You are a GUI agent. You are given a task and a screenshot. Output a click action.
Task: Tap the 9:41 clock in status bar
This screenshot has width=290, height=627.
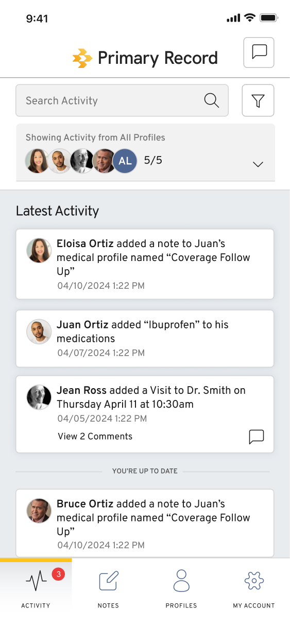coord(37,19)
